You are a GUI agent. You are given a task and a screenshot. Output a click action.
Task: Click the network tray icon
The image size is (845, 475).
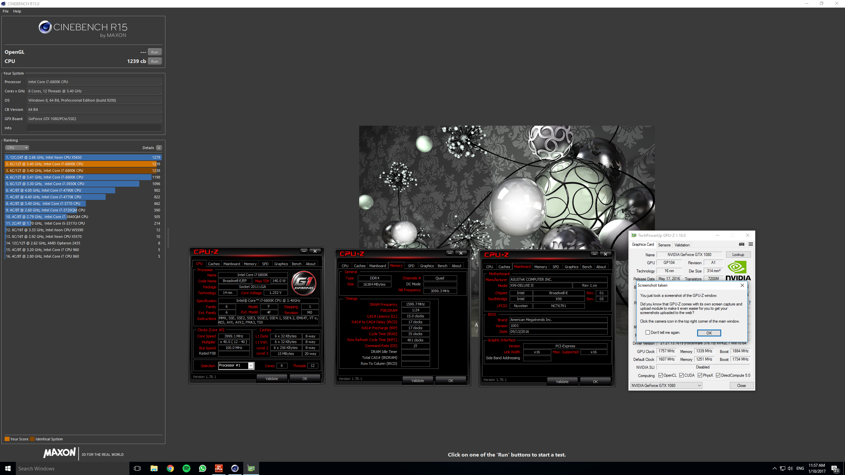[x=782, y=468]
